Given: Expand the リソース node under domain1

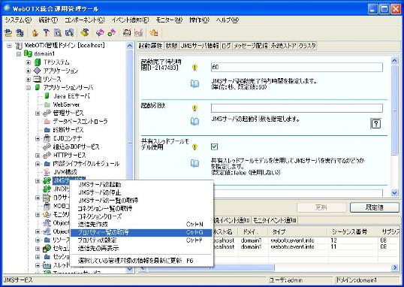Looking at the screenshot, I should (x=29, y=79).
